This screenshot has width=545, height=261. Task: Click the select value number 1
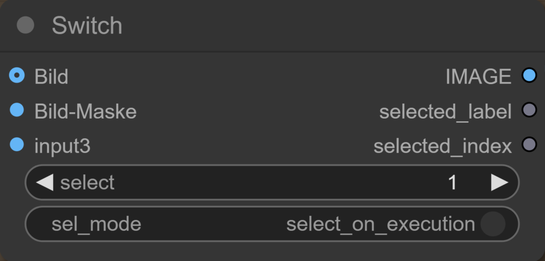452,183
